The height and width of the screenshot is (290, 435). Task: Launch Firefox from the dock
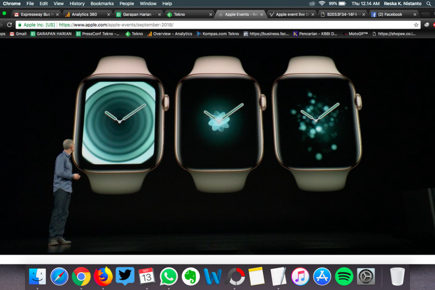coord(103,276)
